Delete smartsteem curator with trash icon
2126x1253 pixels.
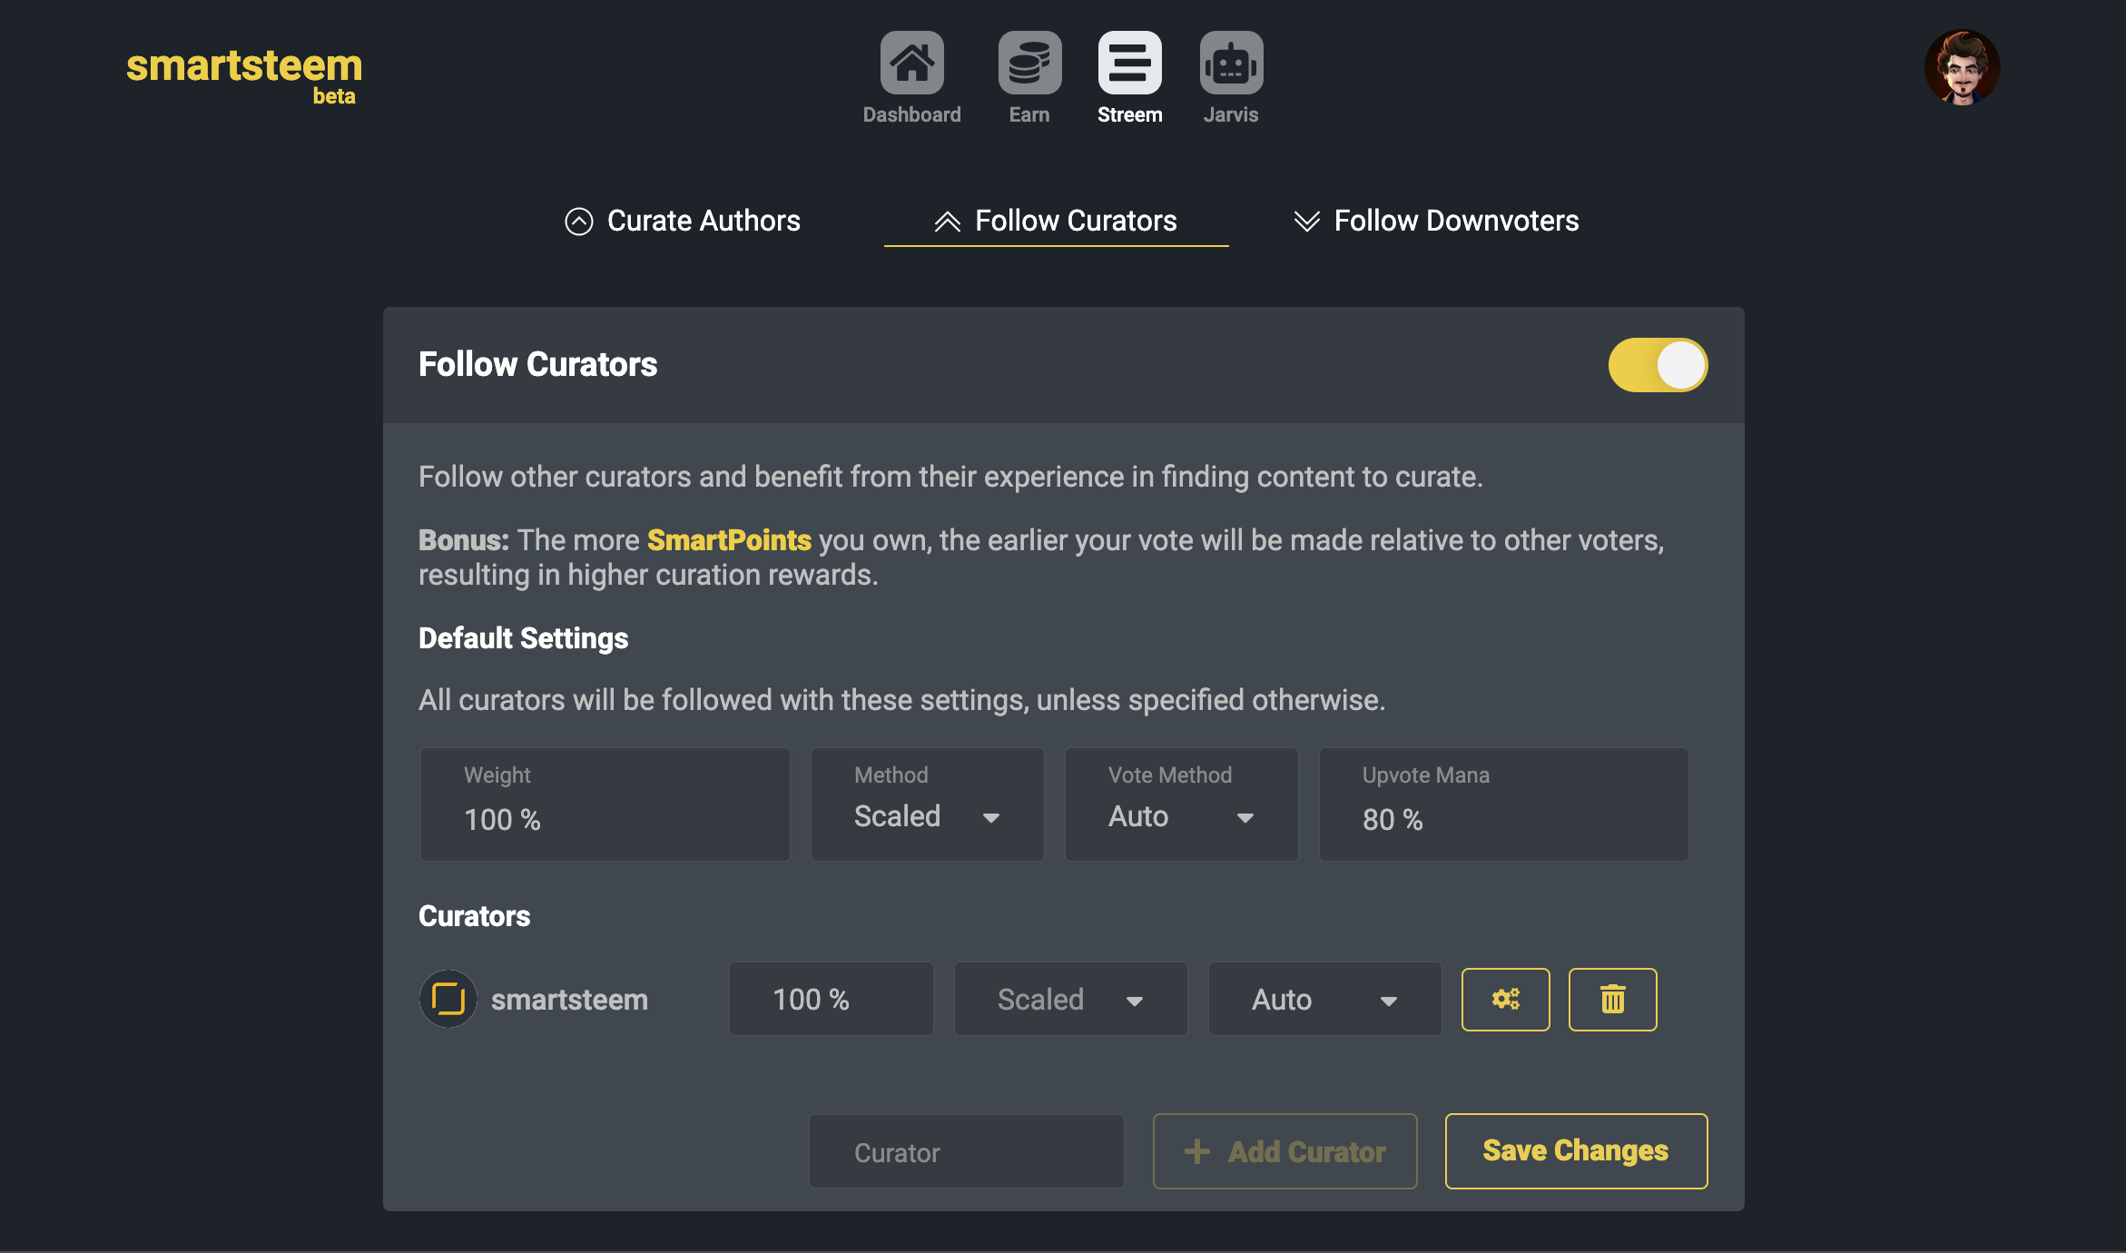[x=1612, y=999]
